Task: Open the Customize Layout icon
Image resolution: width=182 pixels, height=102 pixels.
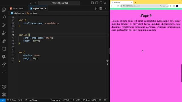Action: pyautogui.click(x=105, y=3)
